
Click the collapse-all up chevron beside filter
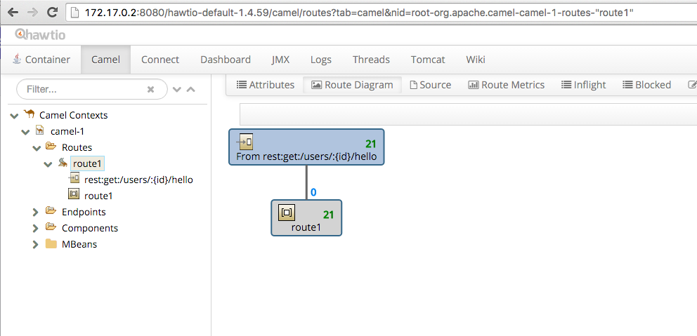190,89
